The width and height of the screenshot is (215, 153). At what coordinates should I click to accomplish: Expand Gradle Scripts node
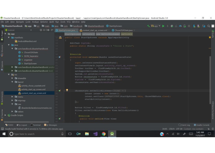6,115
